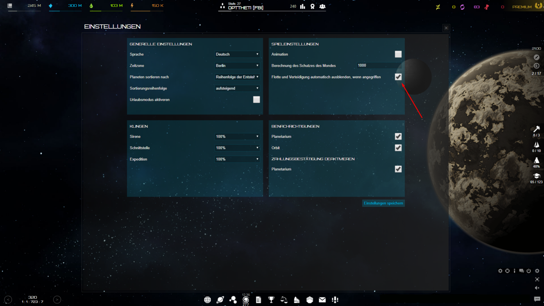Click the Berechnung des Schutzes des Mondes field
Image resolution: width=544 pixels, height=306 pixels.
point(379,65)
